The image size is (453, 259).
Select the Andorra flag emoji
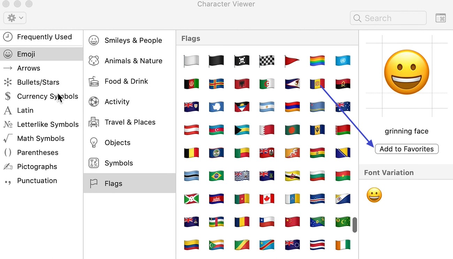[317, 84]
